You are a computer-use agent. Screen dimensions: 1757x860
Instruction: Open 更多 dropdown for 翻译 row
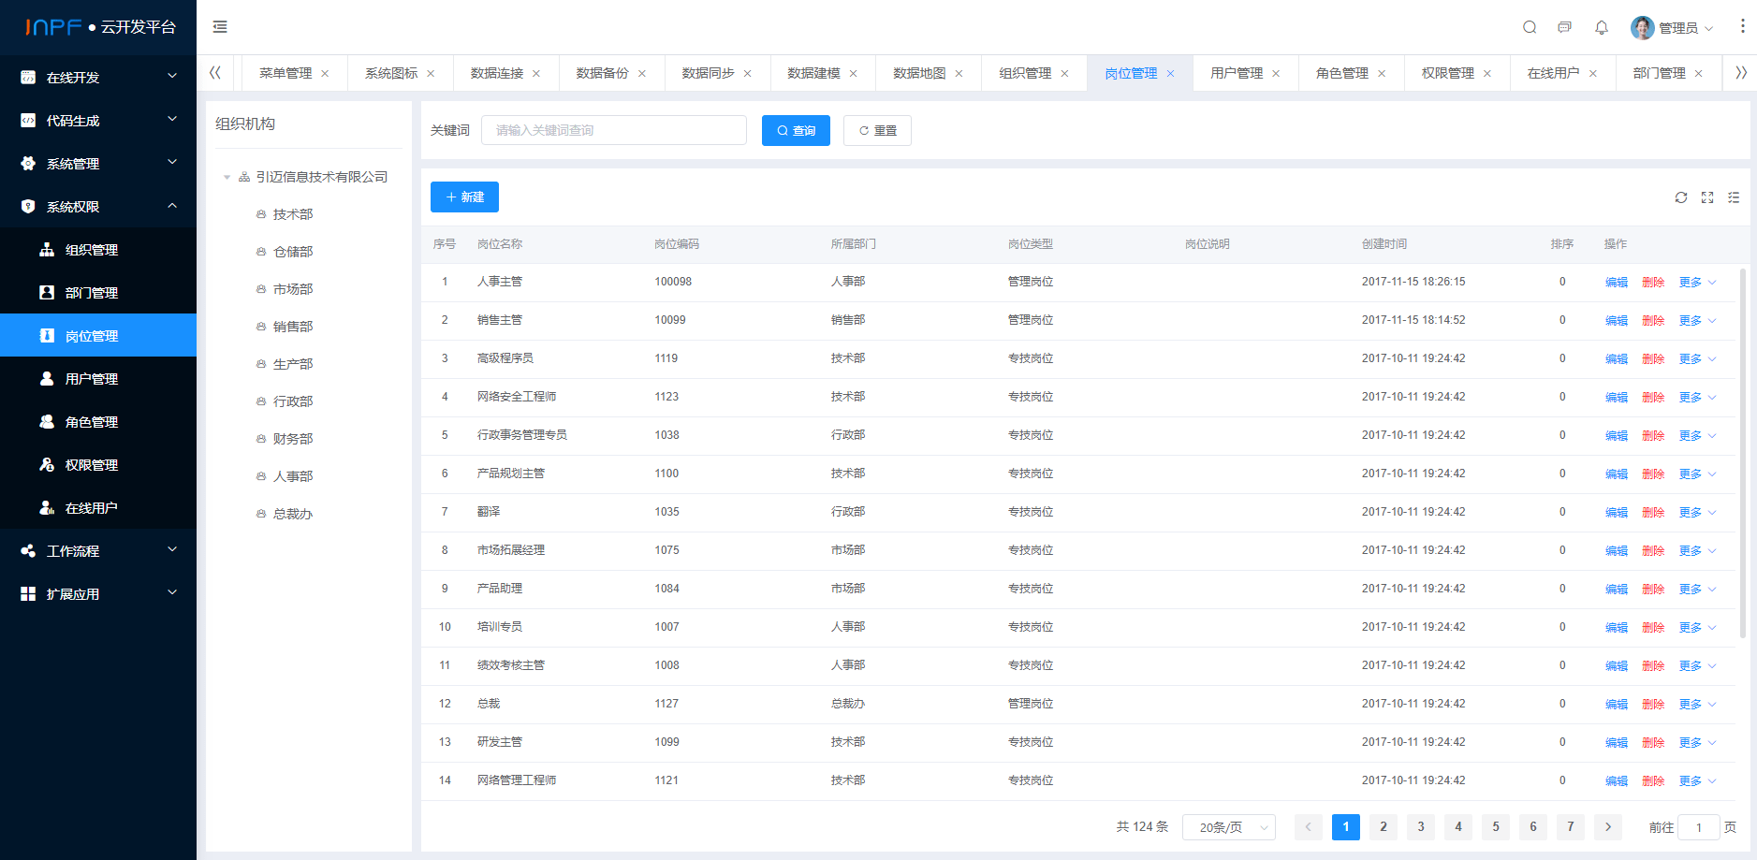click(1697, 513)
